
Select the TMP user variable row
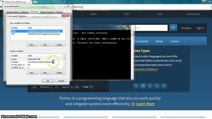[x=37, y=34]
